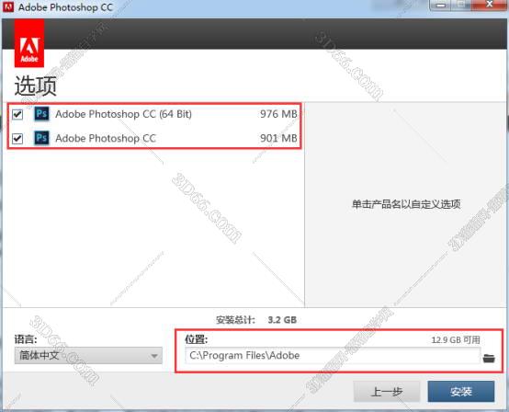The image size is (509, 412).
Task: Click the 901 MB size value
Action: (x=278, y=139)
